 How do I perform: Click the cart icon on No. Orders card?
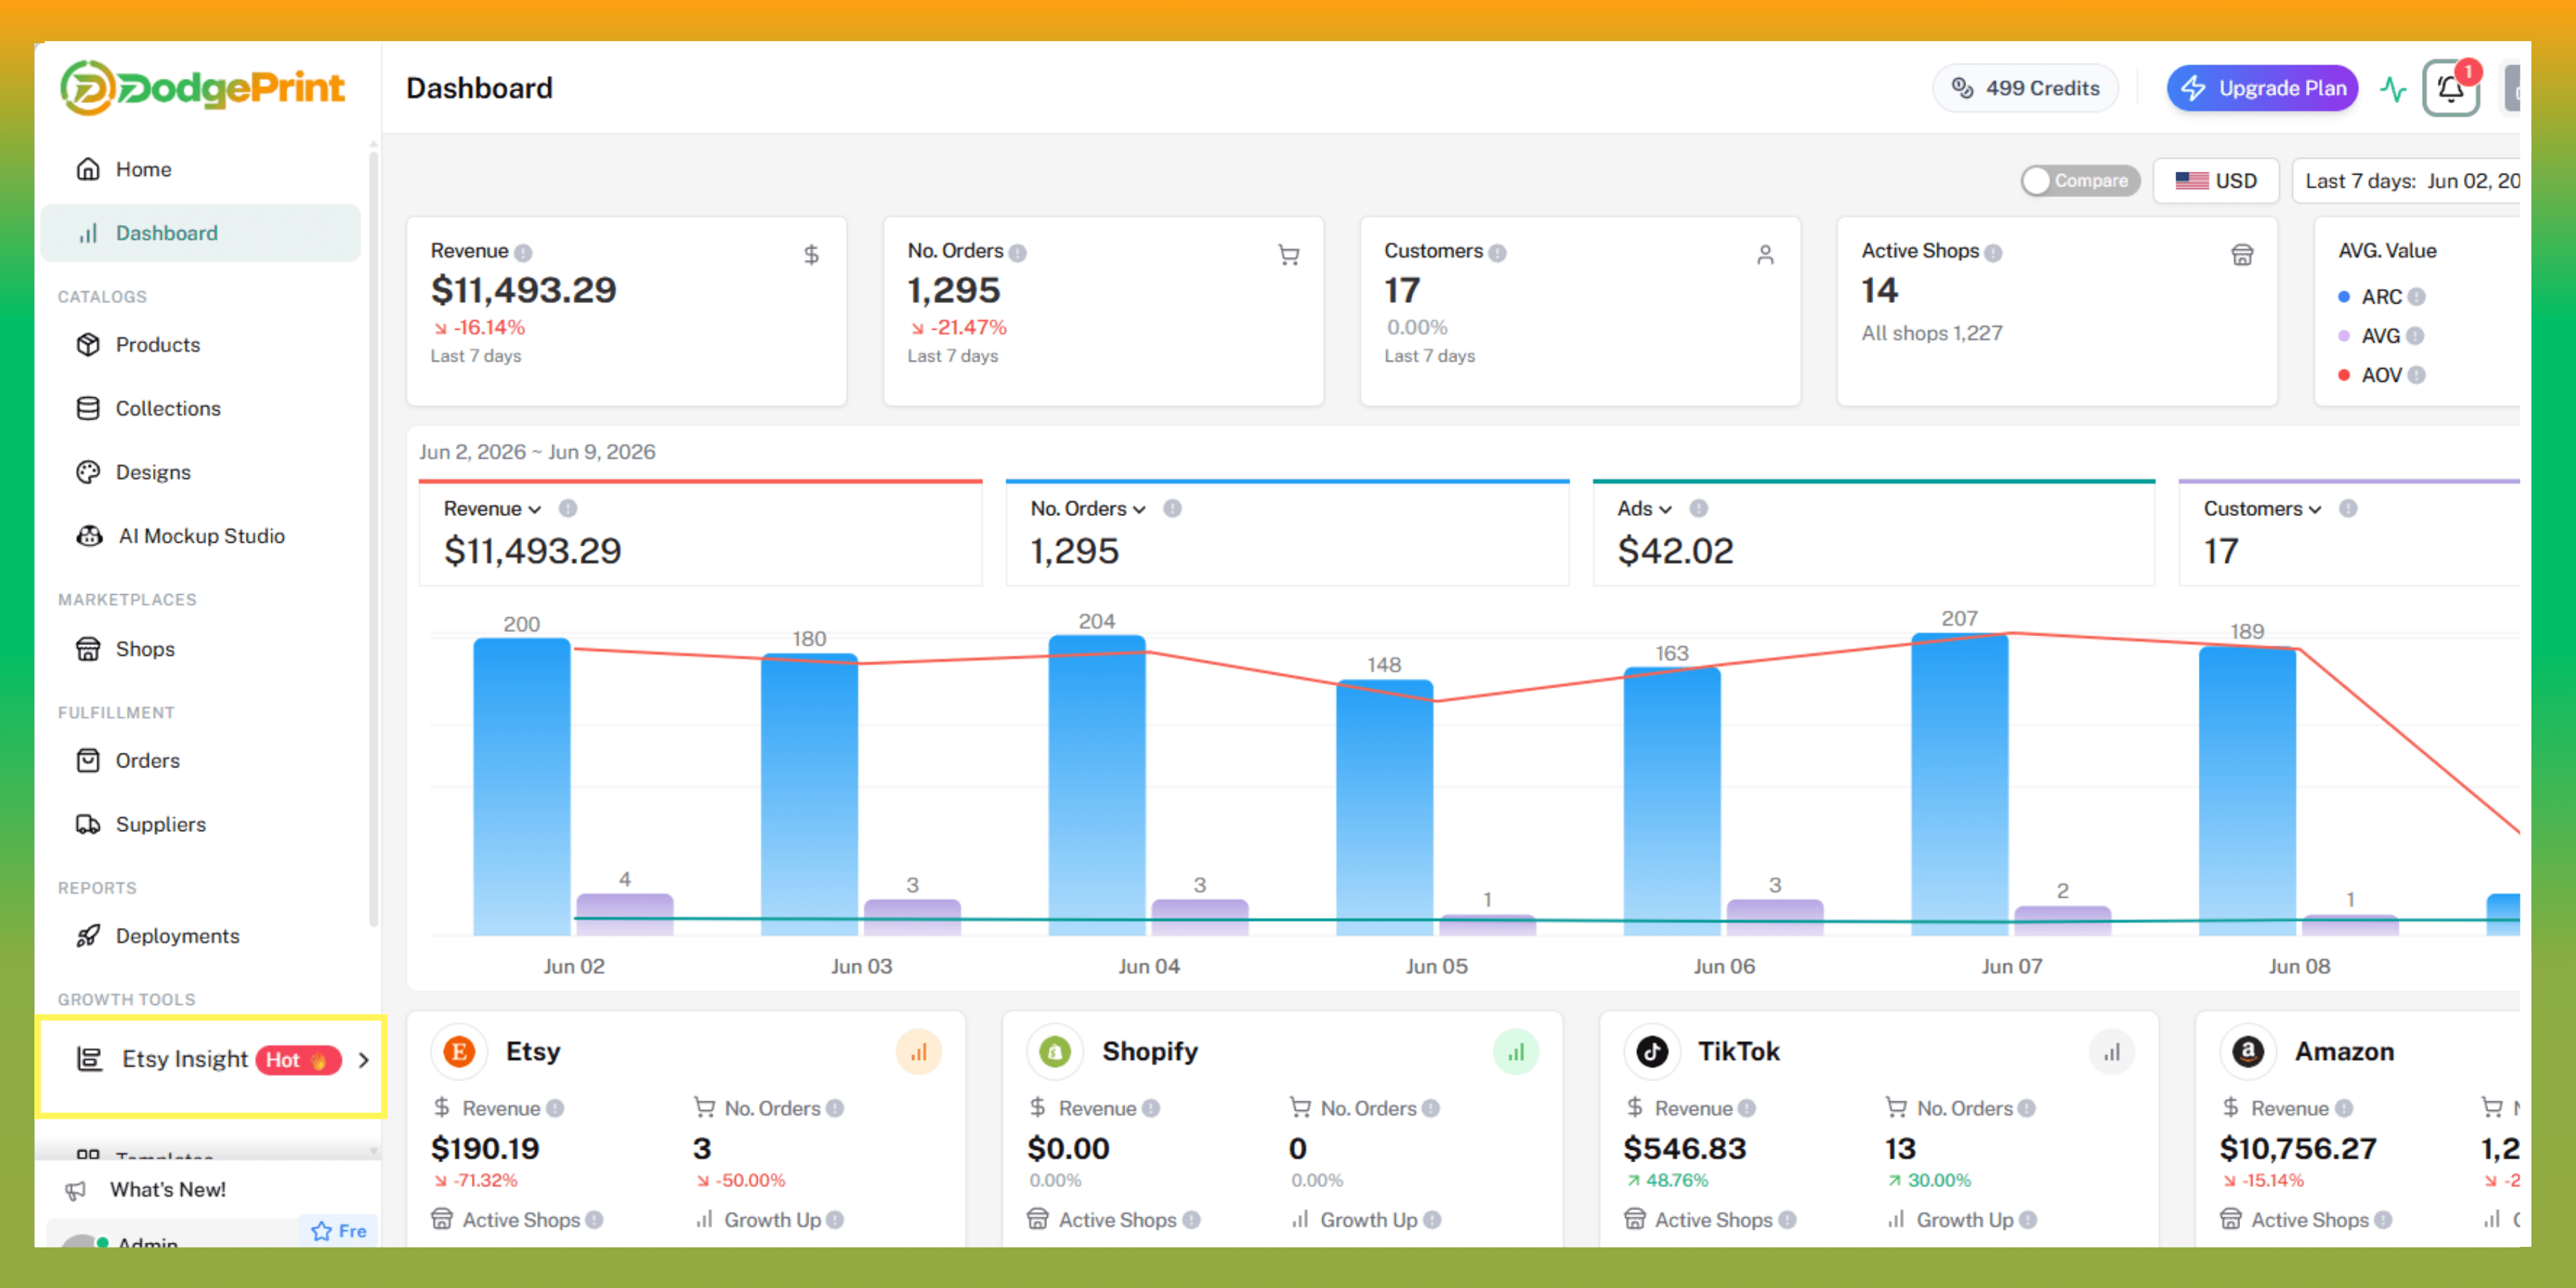point(1289,255)
